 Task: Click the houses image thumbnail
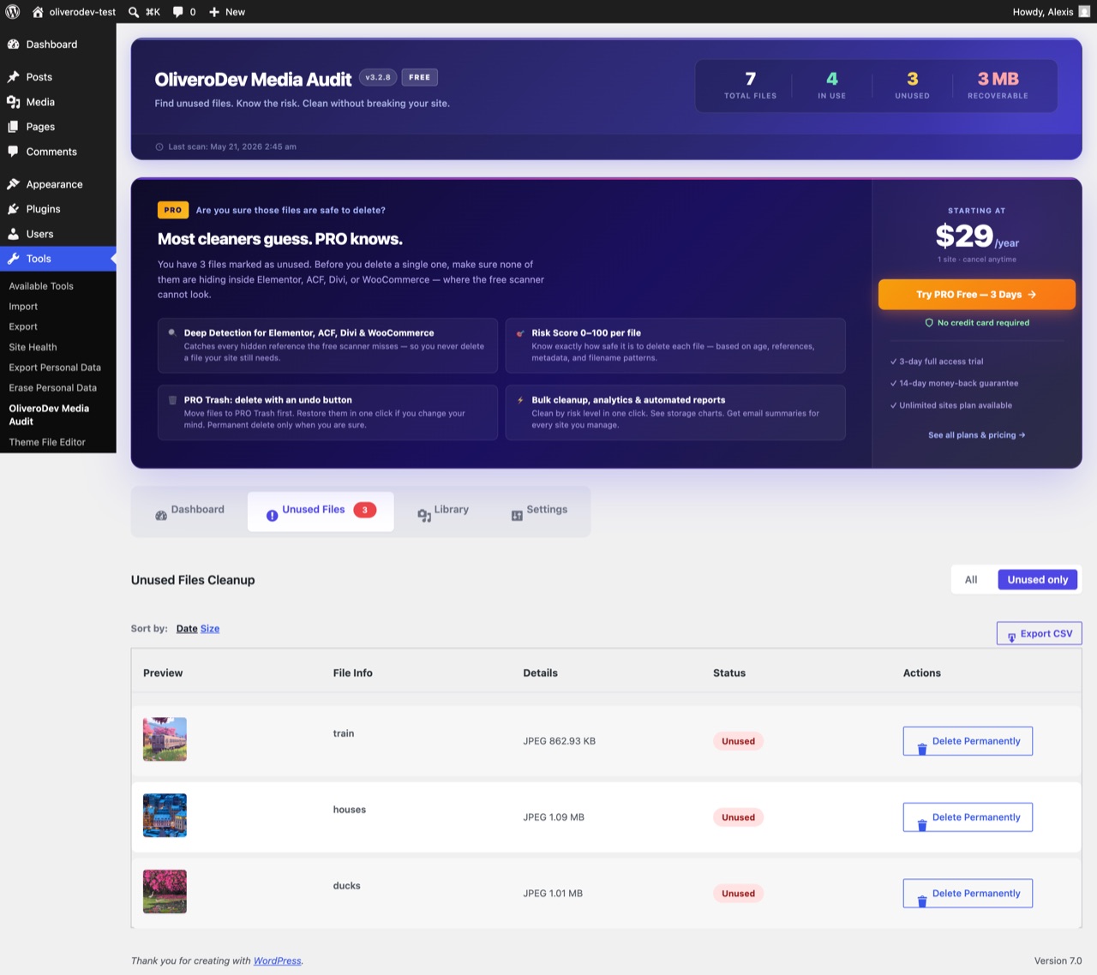(165, 816)
